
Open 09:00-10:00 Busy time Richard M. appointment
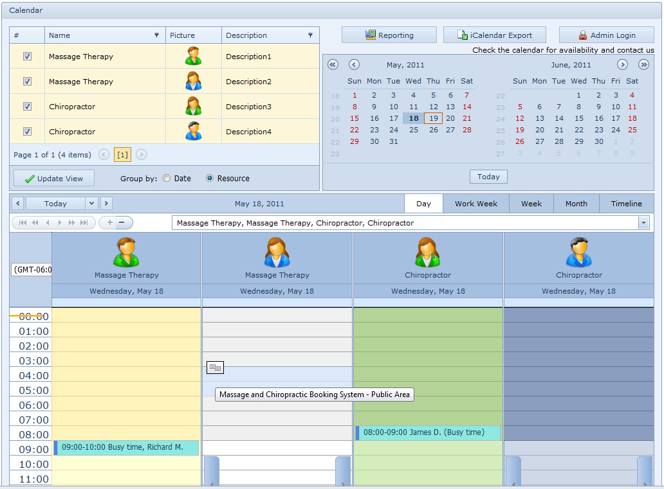[x=126, y=447]
